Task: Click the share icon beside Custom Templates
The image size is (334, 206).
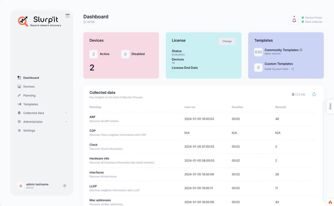Action: 293,69
